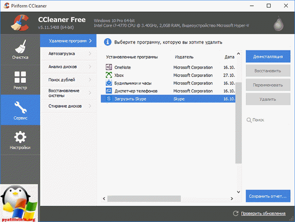This screenshot has height=222, width=295.
Task: Select Удаление программ tab
Action: pos(68,41)
